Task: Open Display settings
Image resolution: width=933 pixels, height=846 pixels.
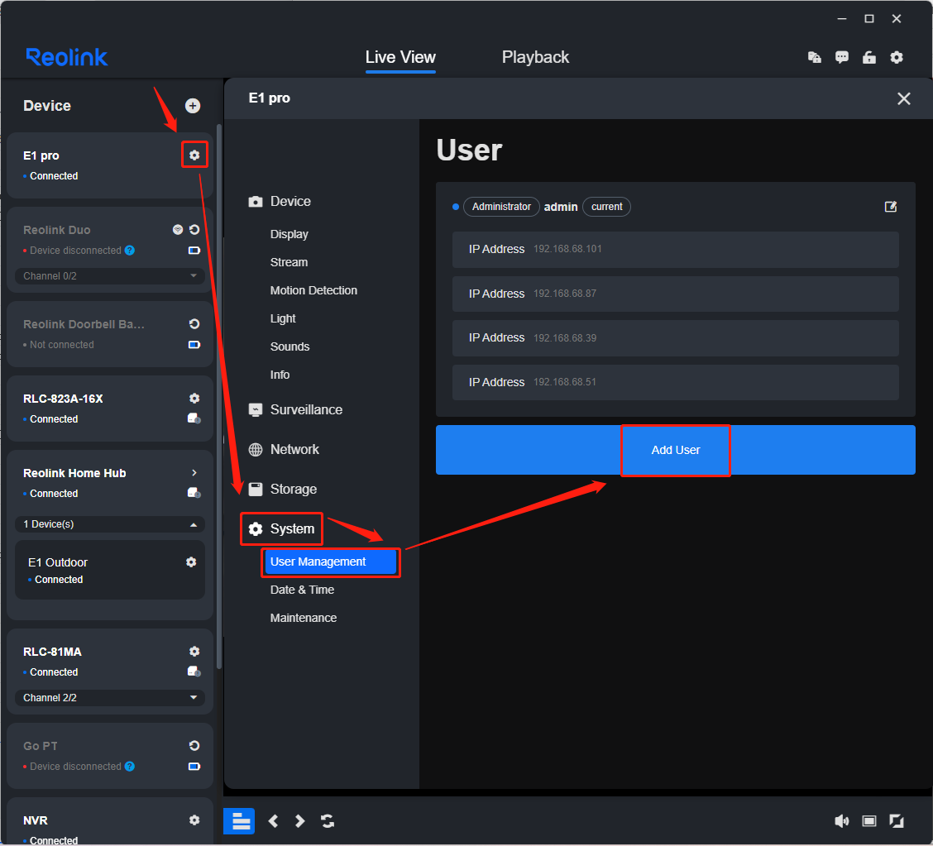Action: tap(289, 234)
